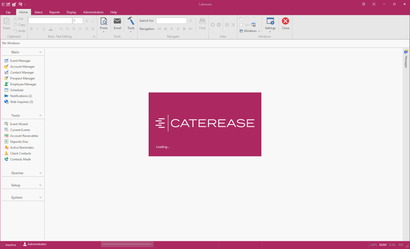Expand the Queries sidebar section
The width and height of the screenshot is (410, 249).
tap(40, 173)
